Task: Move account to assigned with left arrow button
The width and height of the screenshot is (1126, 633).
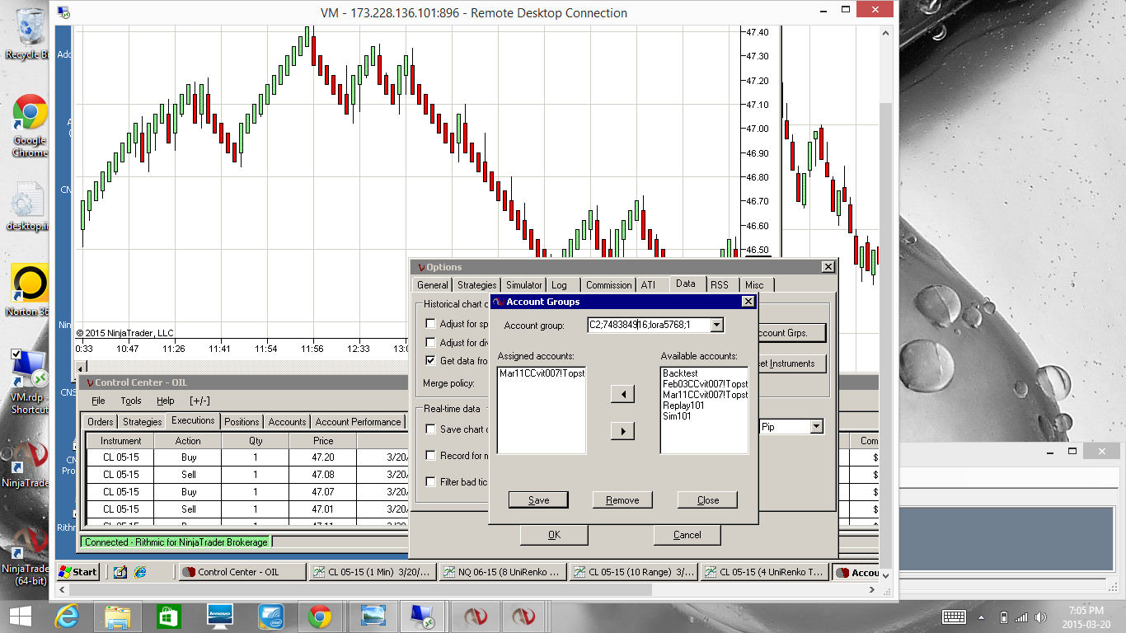Action: tap(622, 395)
